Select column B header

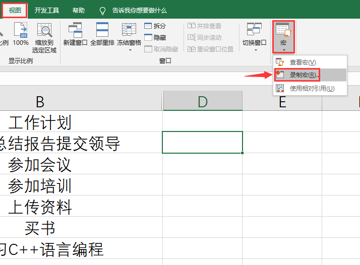80,101
